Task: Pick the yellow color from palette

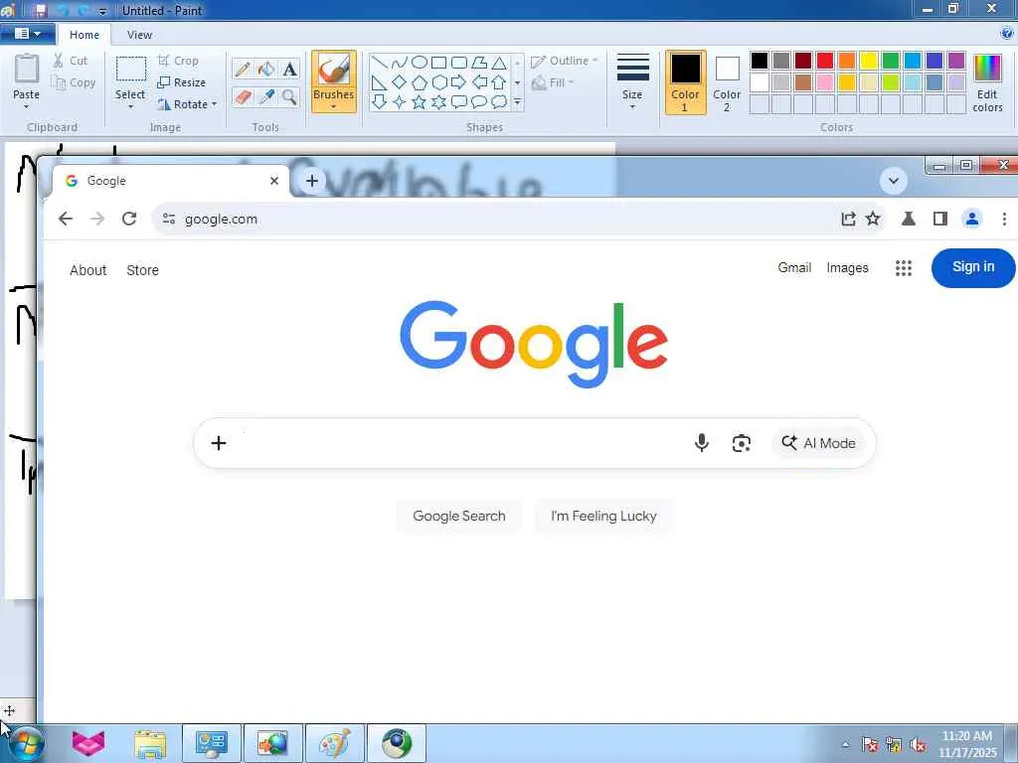Action: (869, 61)
